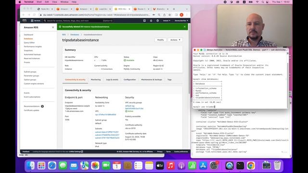Screen dimensions: 308x173
Task: Open Terminal app from the Dock
Action: (240, 165)
